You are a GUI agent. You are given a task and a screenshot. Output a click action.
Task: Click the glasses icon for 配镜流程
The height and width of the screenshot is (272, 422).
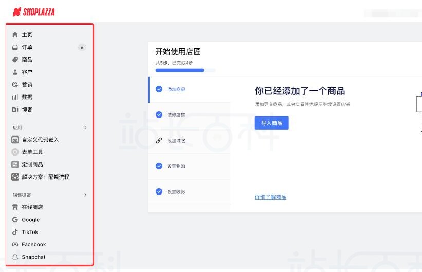pyautogui.click(x=15, y=177)
